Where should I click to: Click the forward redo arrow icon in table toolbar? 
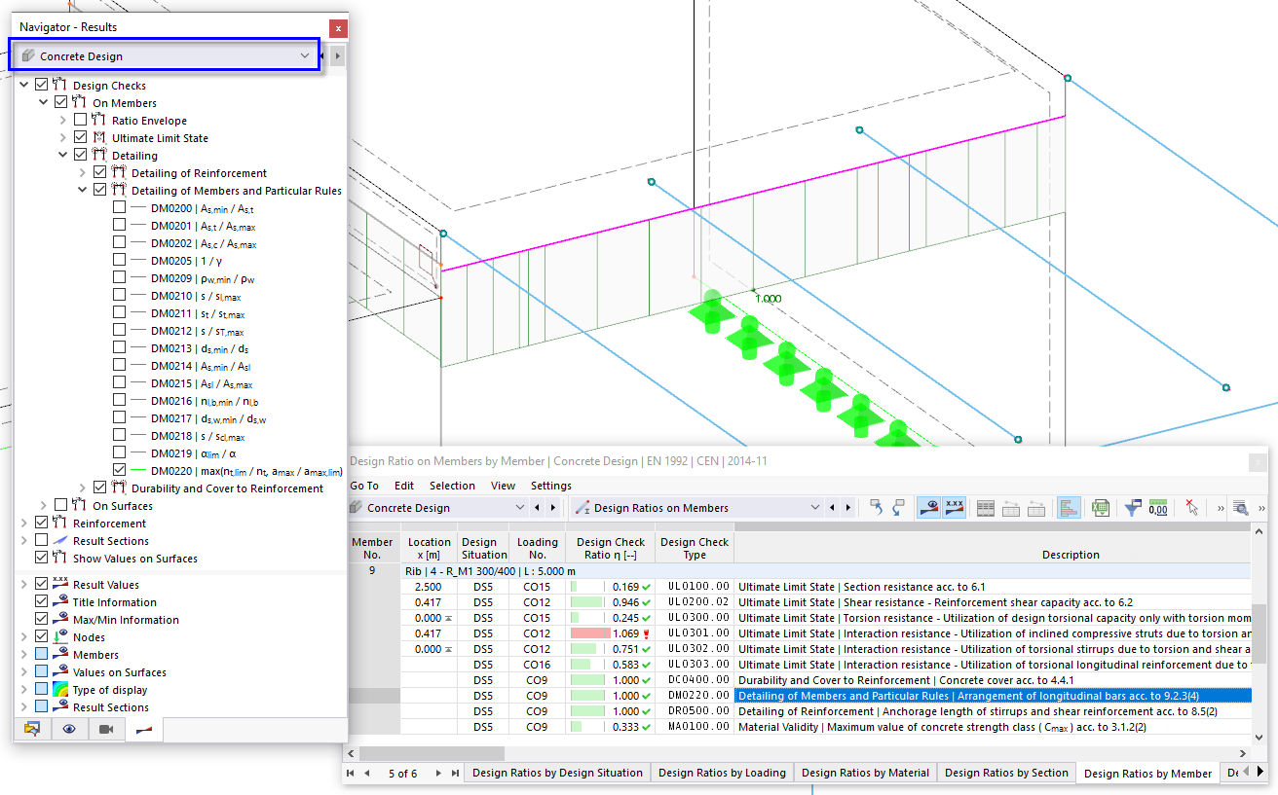[x=898, y=507]
